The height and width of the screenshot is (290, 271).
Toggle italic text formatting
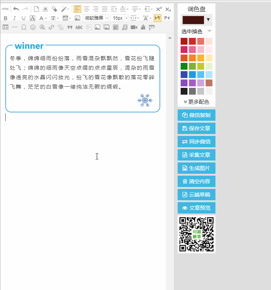click(14, 18)
